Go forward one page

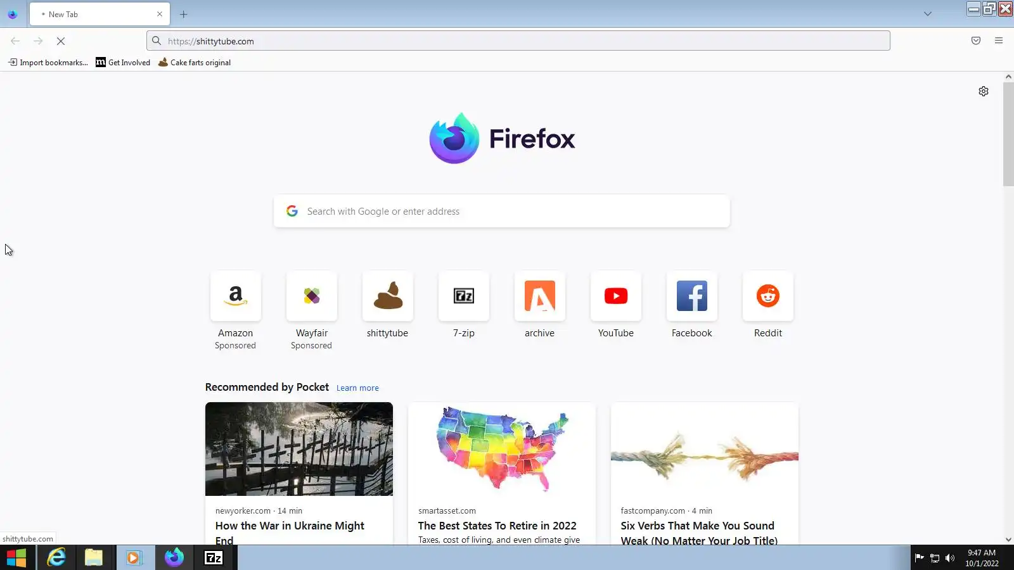(38, 41)
